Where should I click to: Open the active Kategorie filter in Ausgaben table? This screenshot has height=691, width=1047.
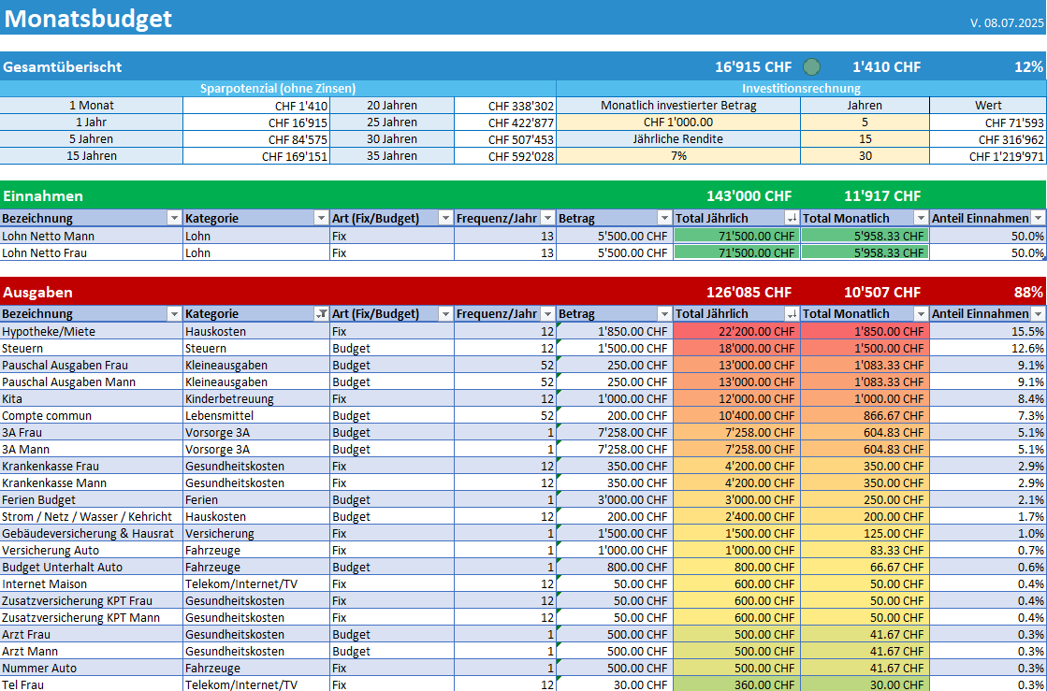pyautogui.click(x=321, y=314)
